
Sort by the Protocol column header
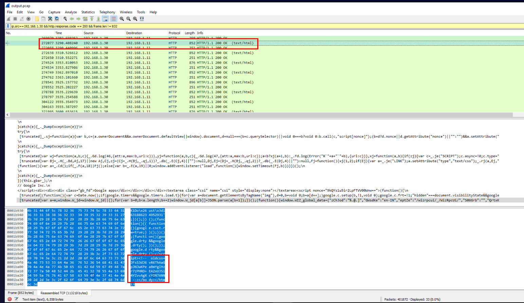175,33
